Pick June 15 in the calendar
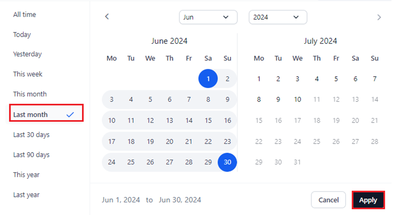The height and width of the screenshot is (215, 414). [x=208, y=120]
